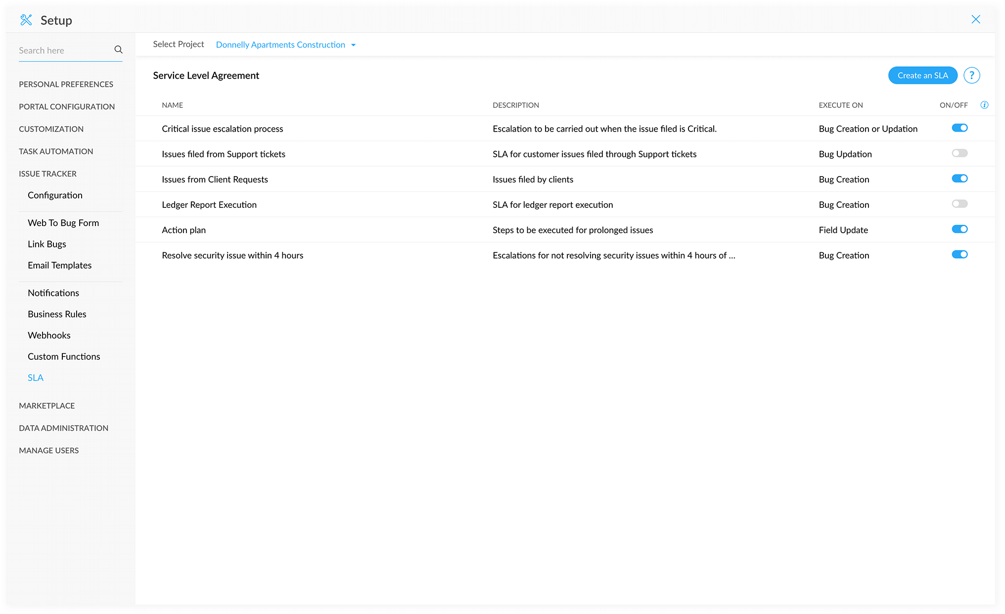Open Customization section
The image size is (1005, 614).
coord(51,129)
